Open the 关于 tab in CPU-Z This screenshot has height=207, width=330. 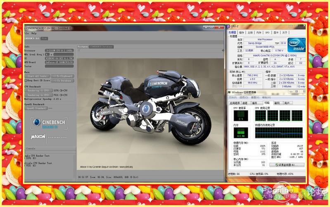(x=285, y=32)
